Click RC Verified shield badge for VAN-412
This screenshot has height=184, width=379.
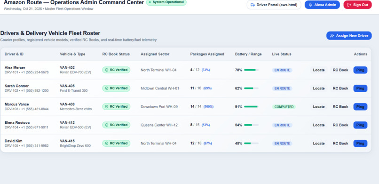pyautogui.click(x=116, y=125)
